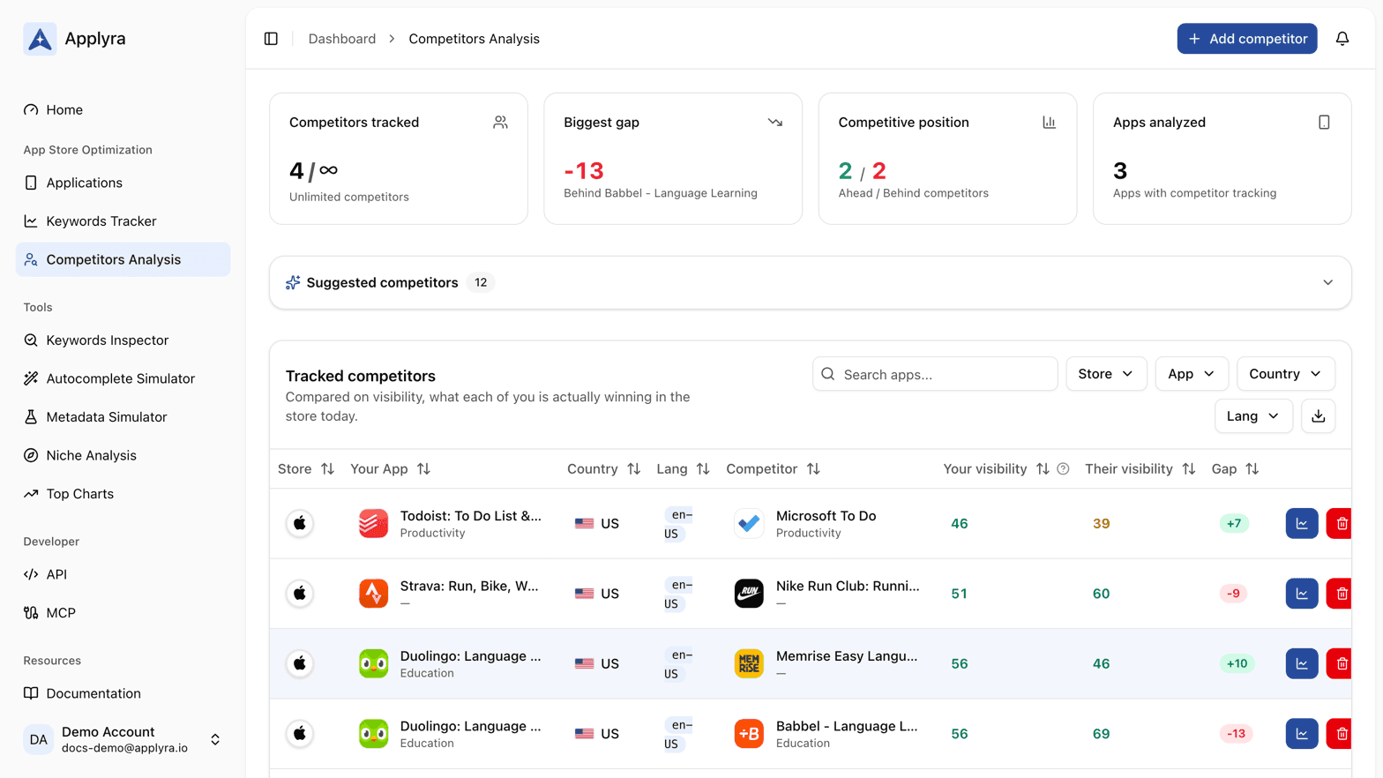The height and width of the screenshot is (778, 1383).
Task: Open MCP in sidebar
Action: click(x=123, y=613)
